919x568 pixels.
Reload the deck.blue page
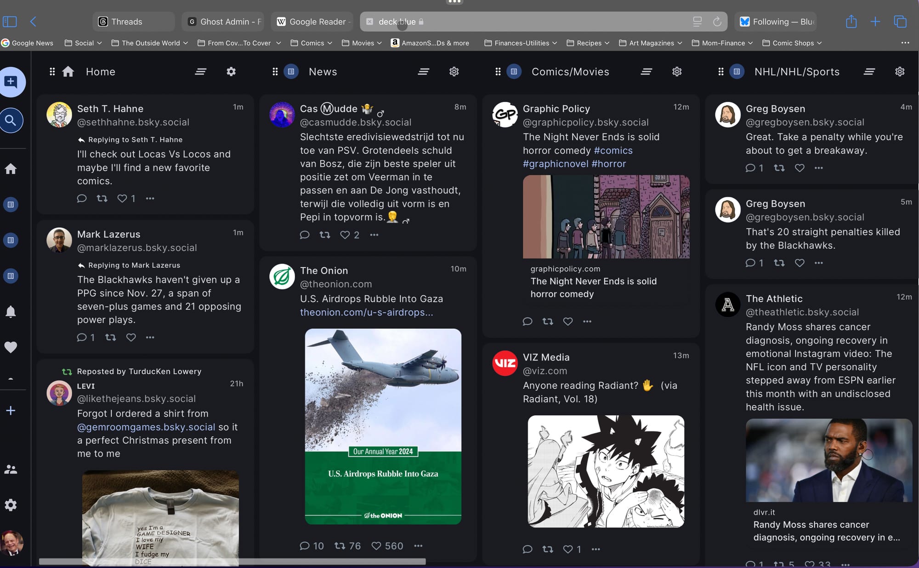point(717,22)
